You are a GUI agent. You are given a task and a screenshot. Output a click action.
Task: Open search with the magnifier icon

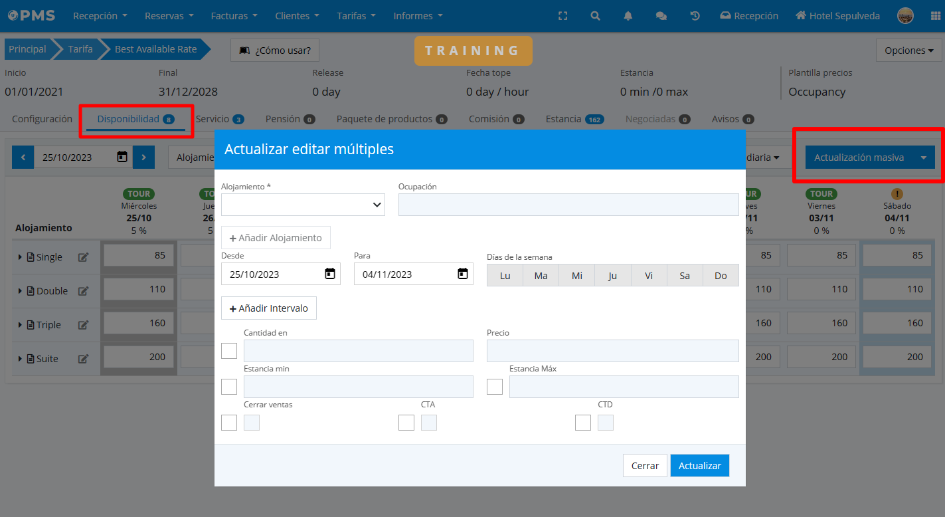coord(595,16)
